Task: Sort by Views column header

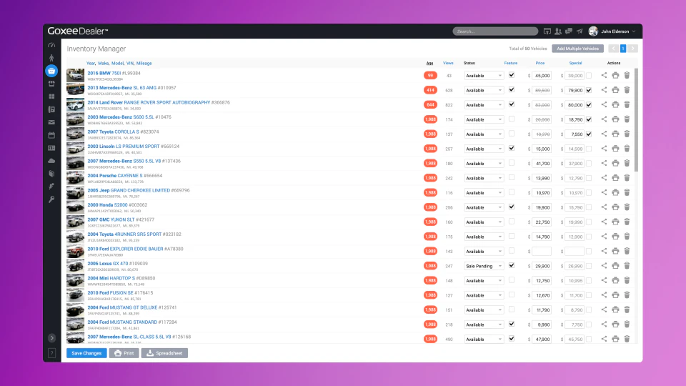Action: point(448,63)
